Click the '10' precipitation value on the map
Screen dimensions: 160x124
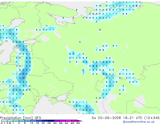23,78
